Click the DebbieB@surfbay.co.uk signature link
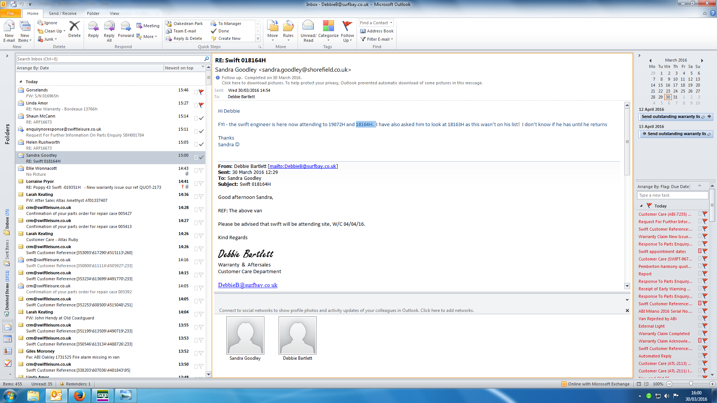Screen dimensions: 717x403 [248, 285]
